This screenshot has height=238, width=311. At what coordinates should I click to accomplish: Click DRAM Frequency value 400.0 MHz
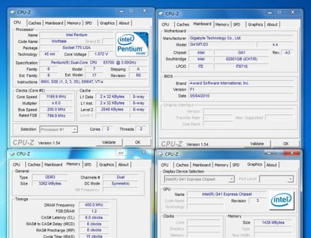pos(94,205)
